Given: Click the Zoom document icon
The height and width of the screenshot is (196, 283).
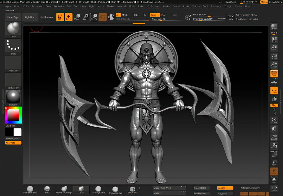Looking at the screenshot, I should pos(274,48).
